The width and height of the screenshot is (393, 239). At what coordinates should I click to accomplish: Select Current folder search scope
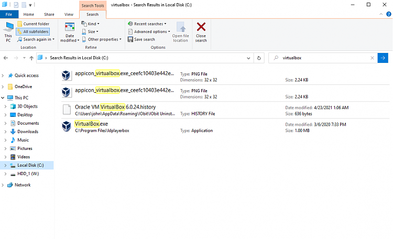pyautogui.click(x=33, y=24)
